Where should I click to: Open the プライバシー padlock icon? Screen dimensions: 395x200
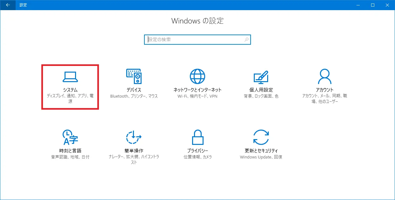coord(198,137)
